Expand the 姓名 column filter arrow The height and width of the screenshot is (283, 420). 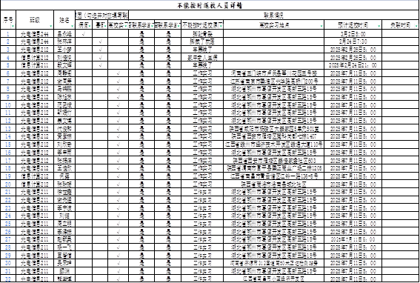73,27
